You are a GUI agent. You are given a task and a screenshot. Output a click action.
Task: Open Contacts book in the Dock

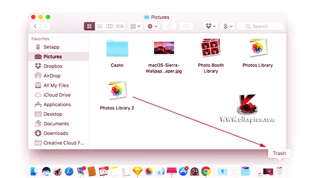point(92,172)
